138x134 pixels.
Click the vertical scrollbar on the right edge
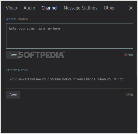136,64
